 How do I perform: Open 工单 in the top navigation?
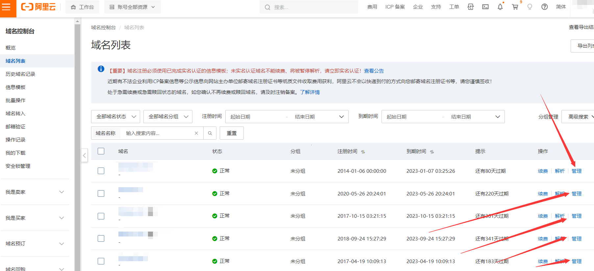[454, 7]
